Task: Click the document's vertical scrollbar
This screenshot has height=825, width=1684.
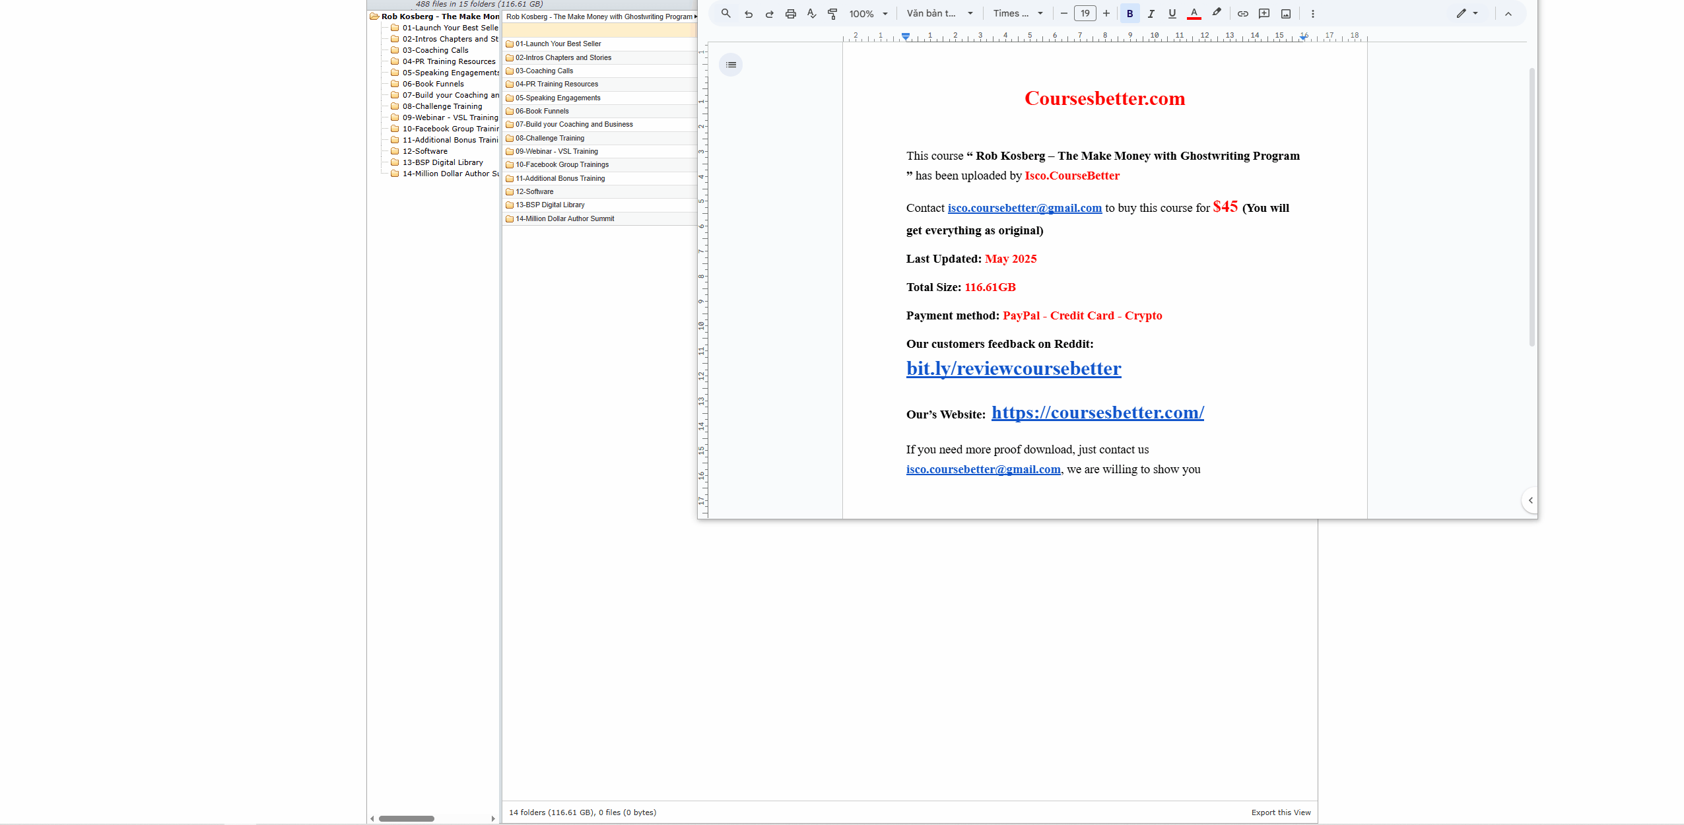Action: point(1532,207)
